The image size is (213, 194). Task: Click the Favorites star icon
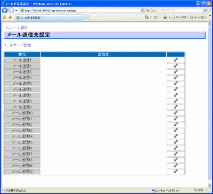tap(4, 18)
